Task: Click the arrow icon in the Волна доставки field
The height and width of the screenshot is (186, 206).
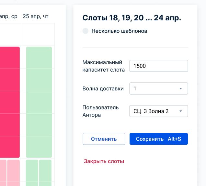Action: coord(181,88)
